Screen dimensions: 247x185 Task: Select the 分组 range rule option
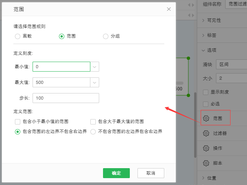point(106,36)
